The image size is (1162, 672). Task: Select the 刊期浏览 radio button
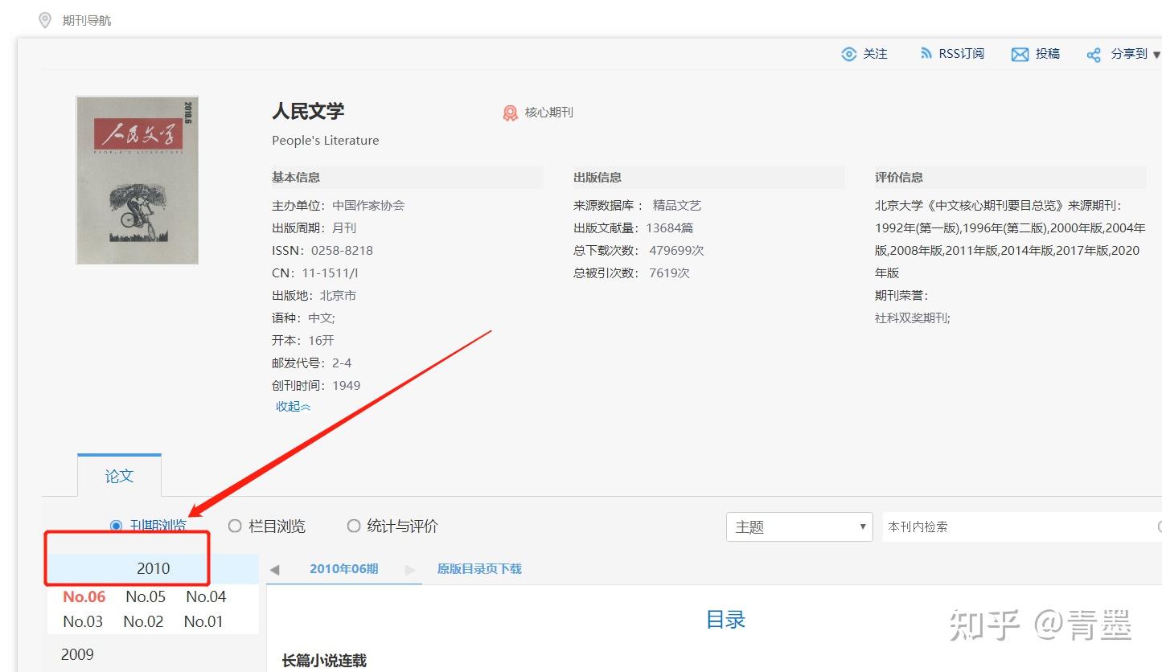pos(116,526)
